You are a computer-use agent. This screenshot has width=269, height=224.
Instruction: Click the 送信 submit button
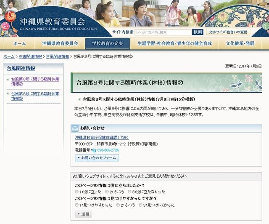[83, 214]
